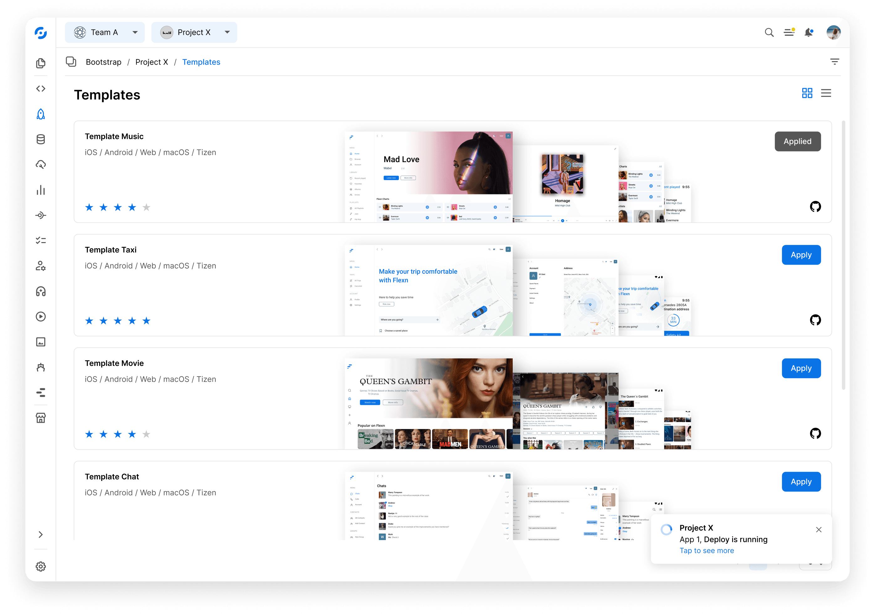Open the notifications bell

(x=809, y=32)
